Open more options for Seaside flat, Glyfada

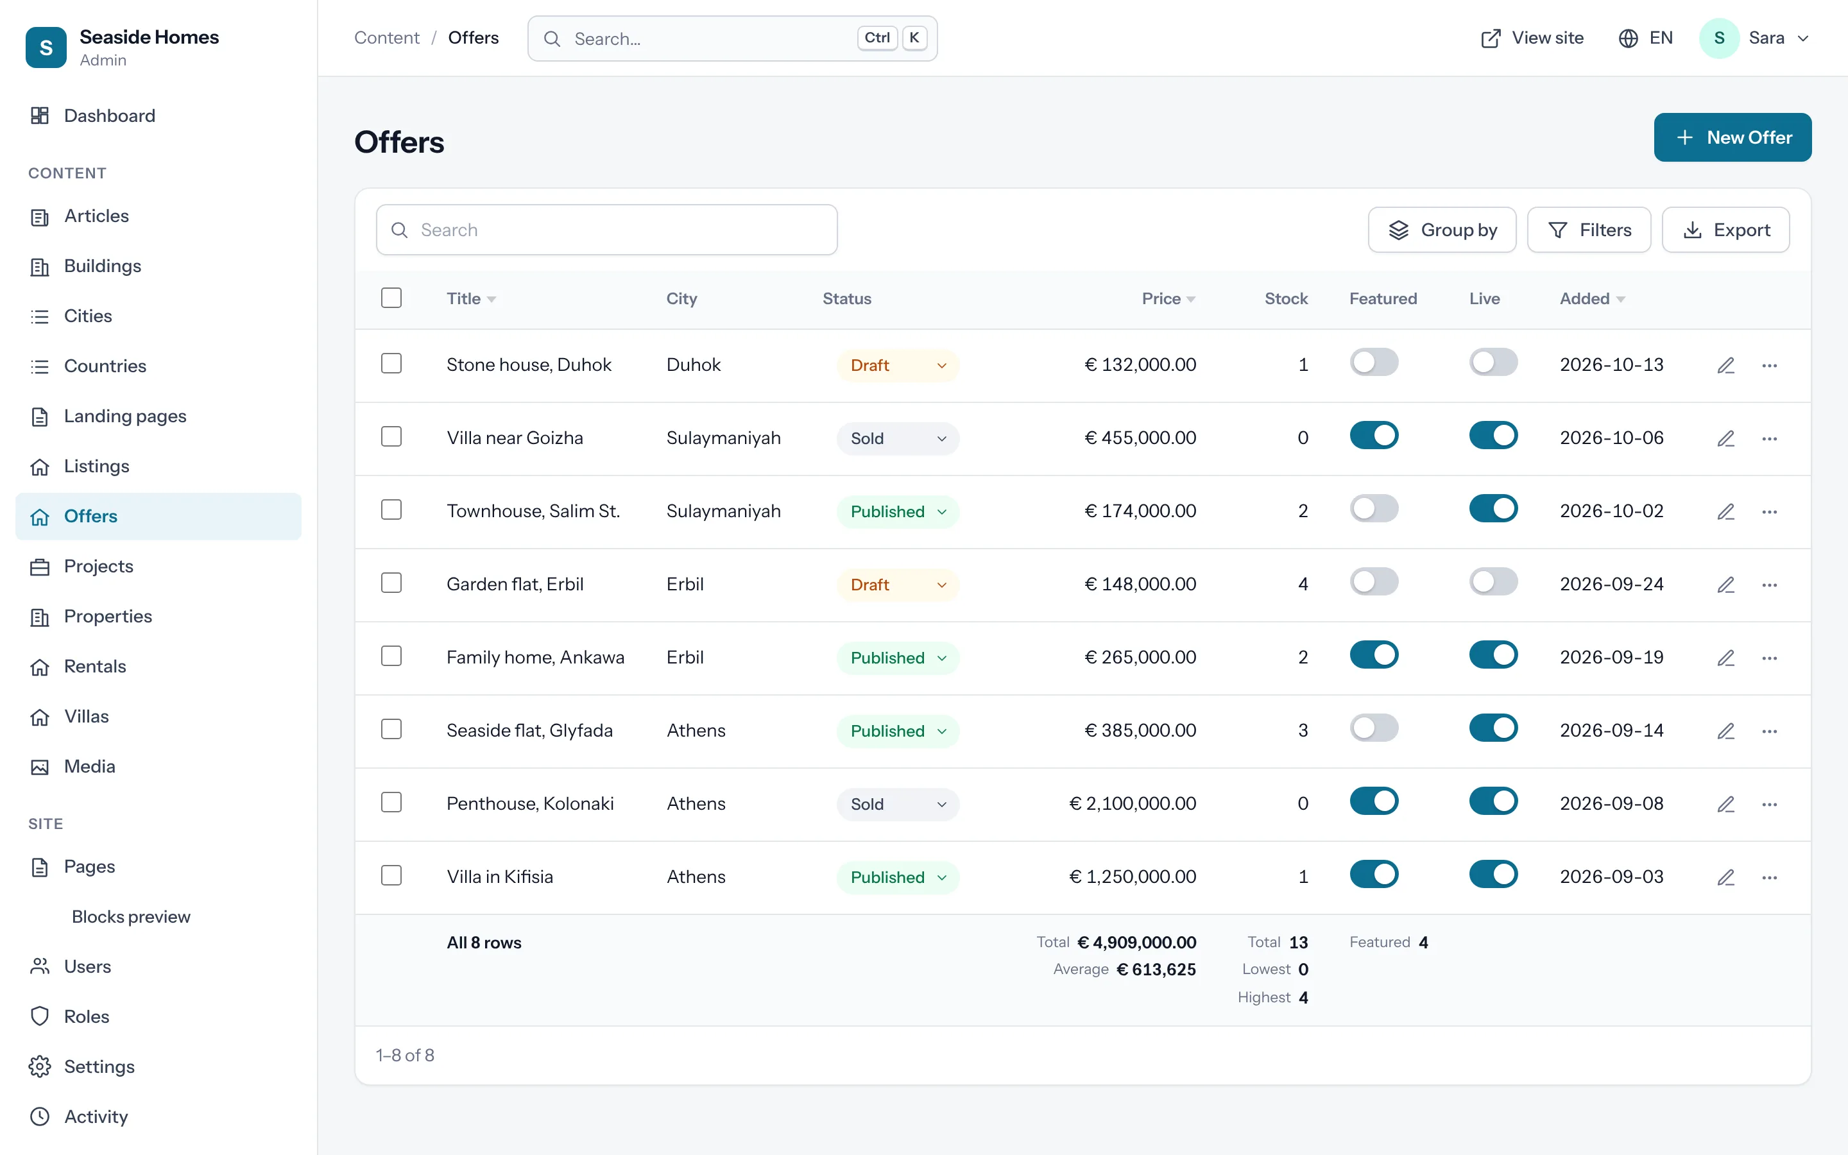coord(1769,731)
